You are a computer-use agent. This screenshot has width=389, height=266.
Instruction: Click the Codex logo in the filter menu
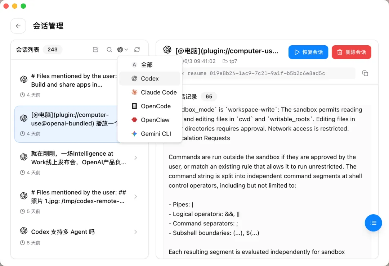(134, 78)
